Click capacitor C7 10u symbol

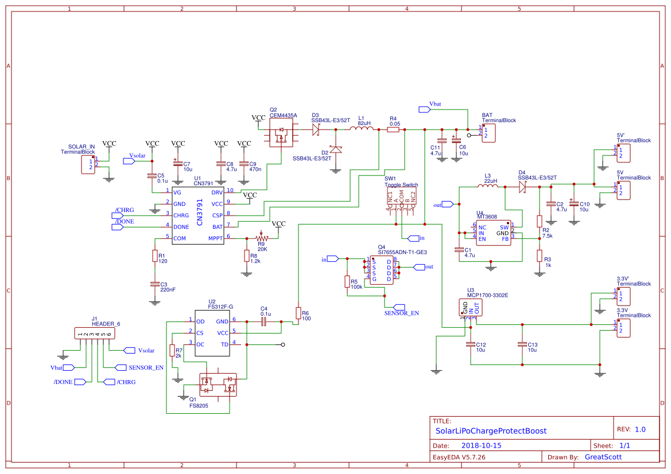[177, 164]
